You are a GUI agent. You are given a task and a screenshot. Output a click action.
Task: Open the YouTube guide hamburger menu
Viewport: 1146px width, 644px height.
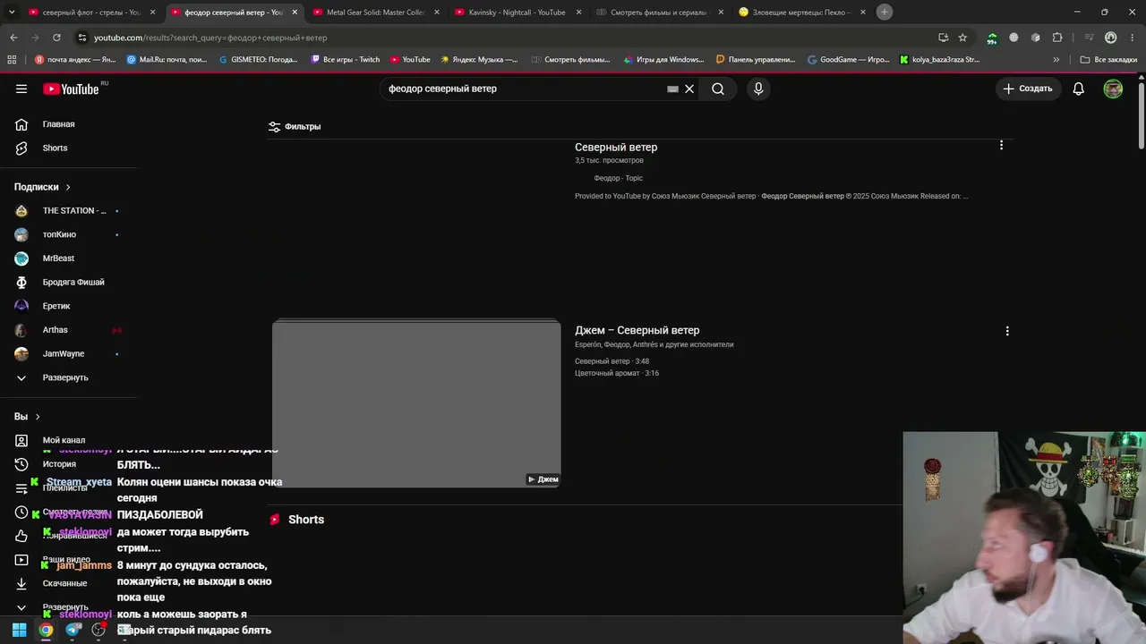click(21, 89)
